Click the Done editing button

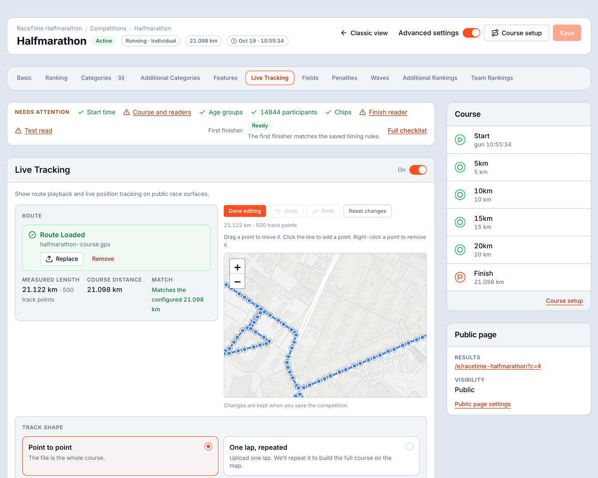pyautogui.click(x=245, y=211)
